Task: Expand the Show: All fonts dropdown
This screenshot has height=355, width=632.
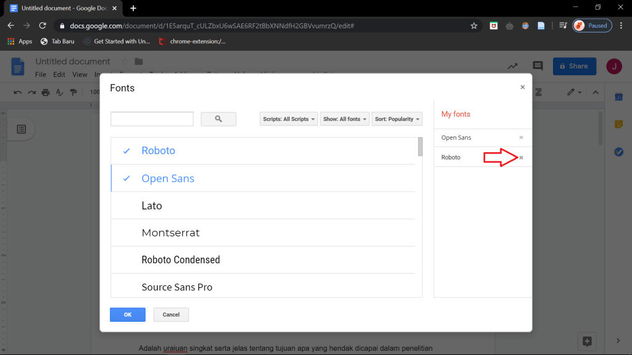Action: [x=344, y=119]
